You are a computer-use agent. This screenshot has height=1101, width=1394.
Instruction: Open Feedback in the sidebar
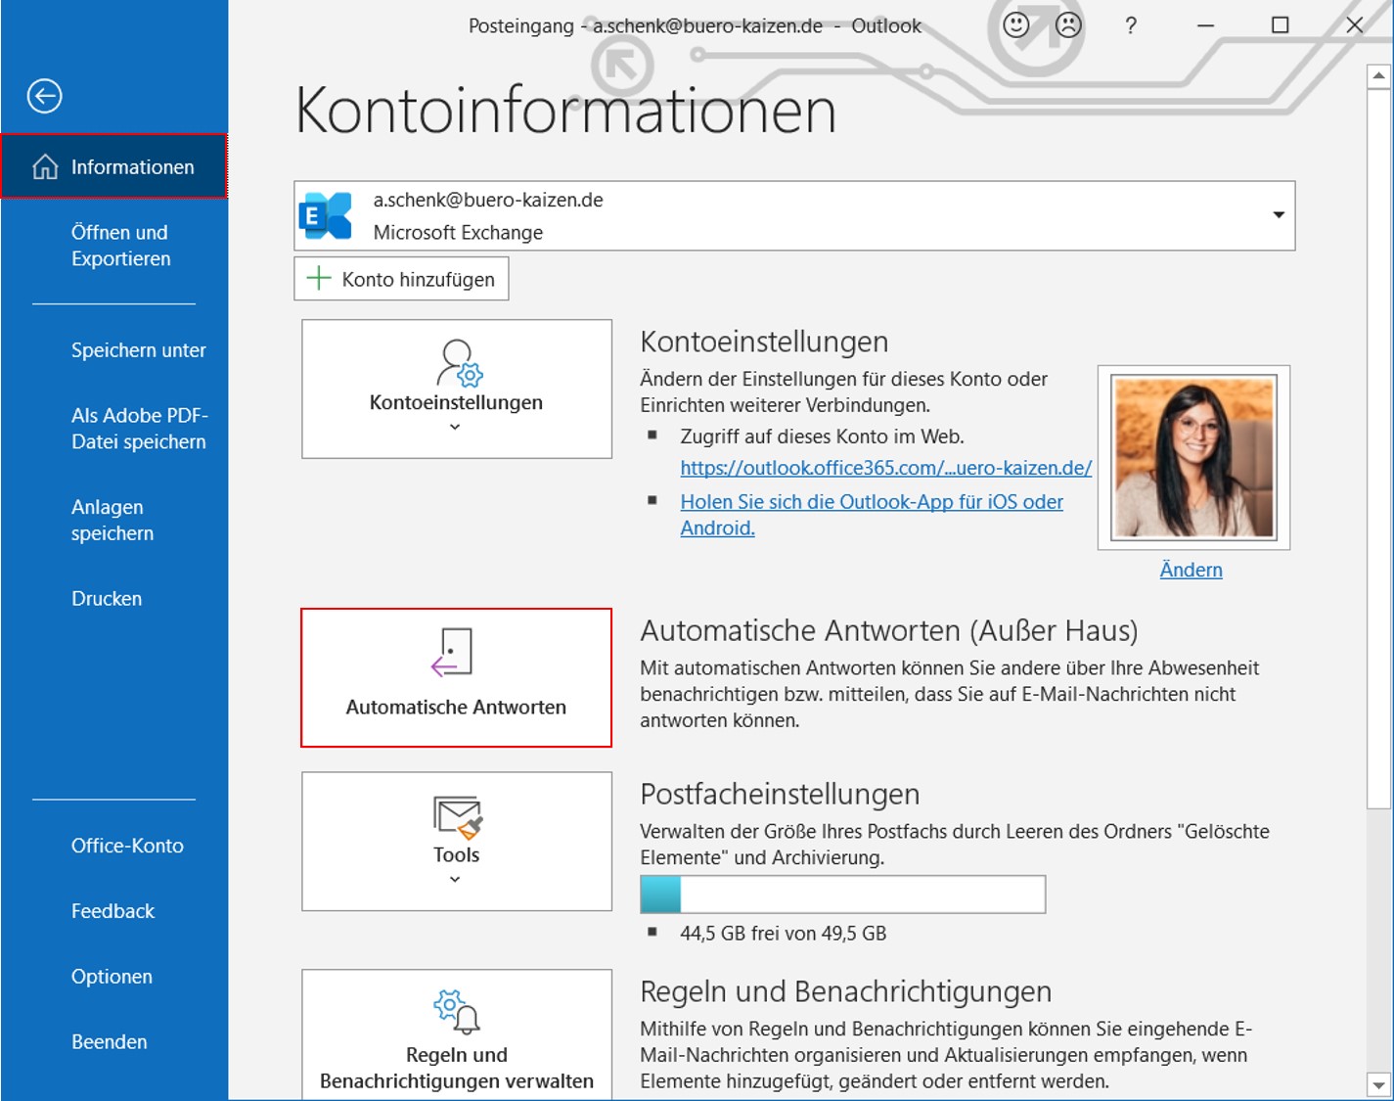coord(112,911)
